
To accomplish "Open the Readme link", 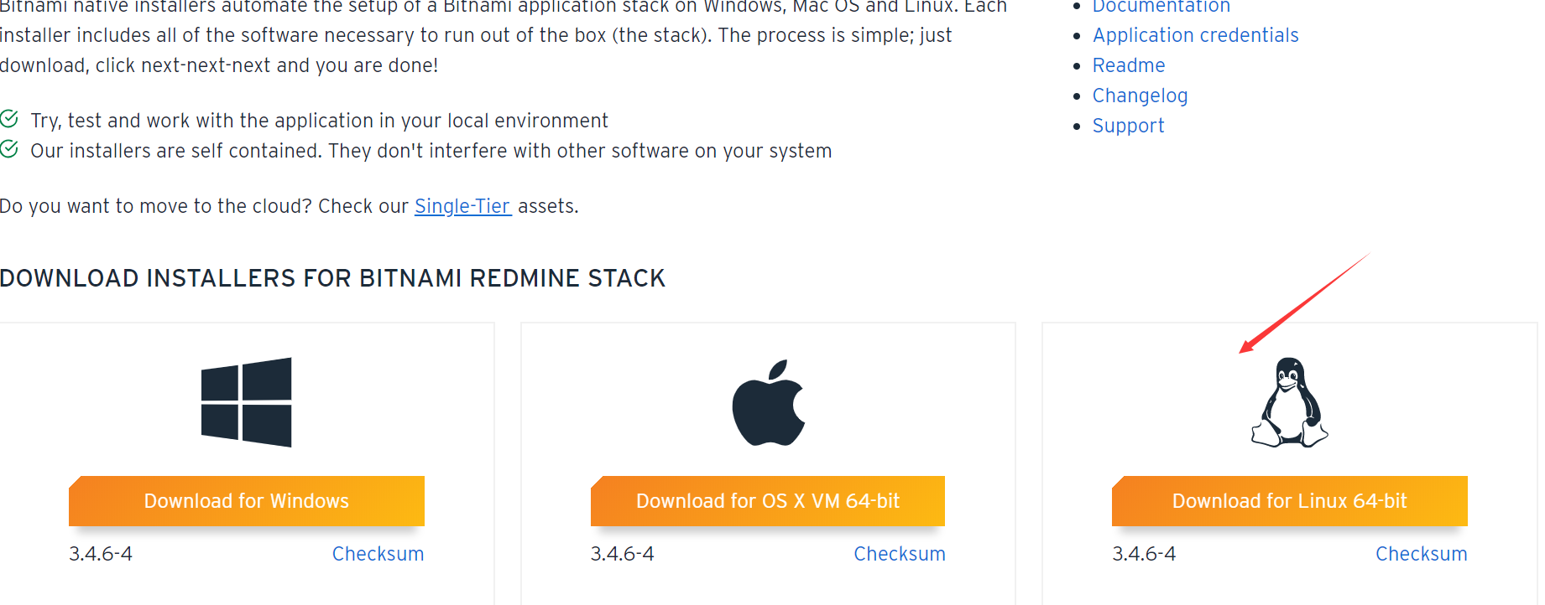I will (x=1128, y=65).
